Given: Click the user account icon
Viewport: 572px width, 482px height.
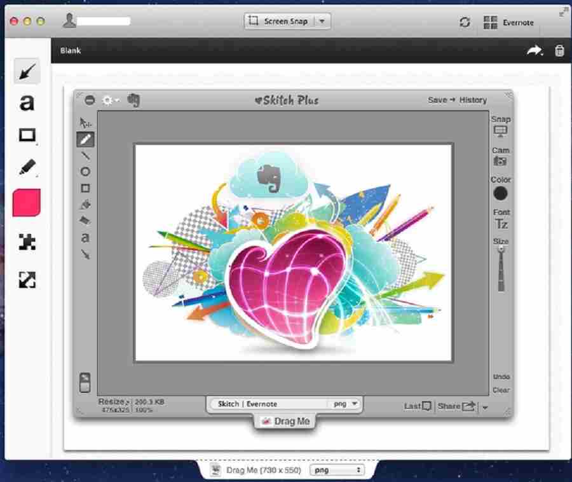Looking at the screenshot, I should [69, 20].
